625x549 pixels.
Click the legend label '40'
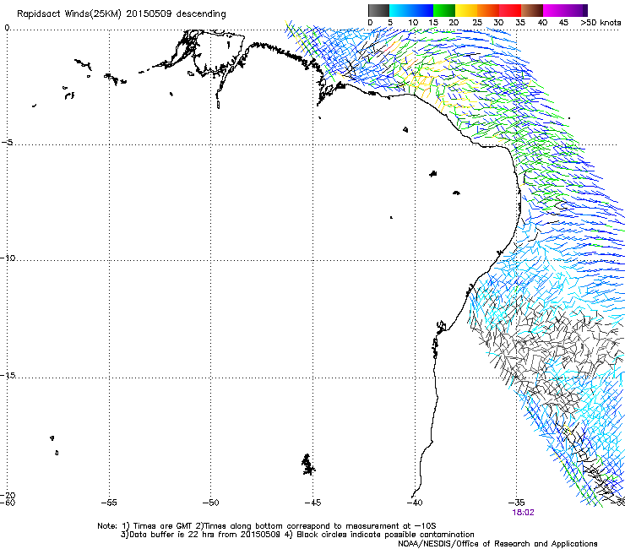coord(542,22)
